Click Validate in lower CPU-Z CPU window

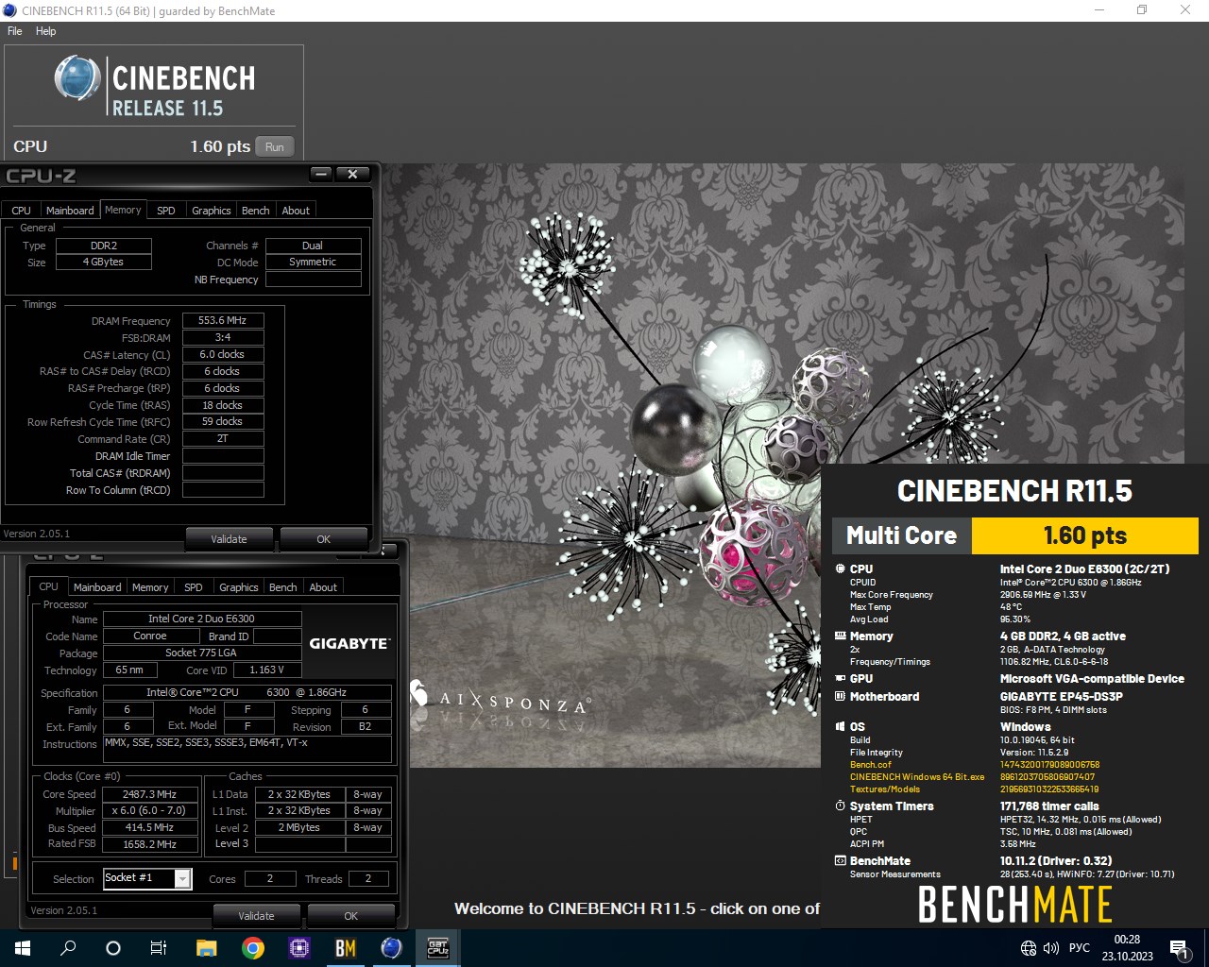click(256, 916)
